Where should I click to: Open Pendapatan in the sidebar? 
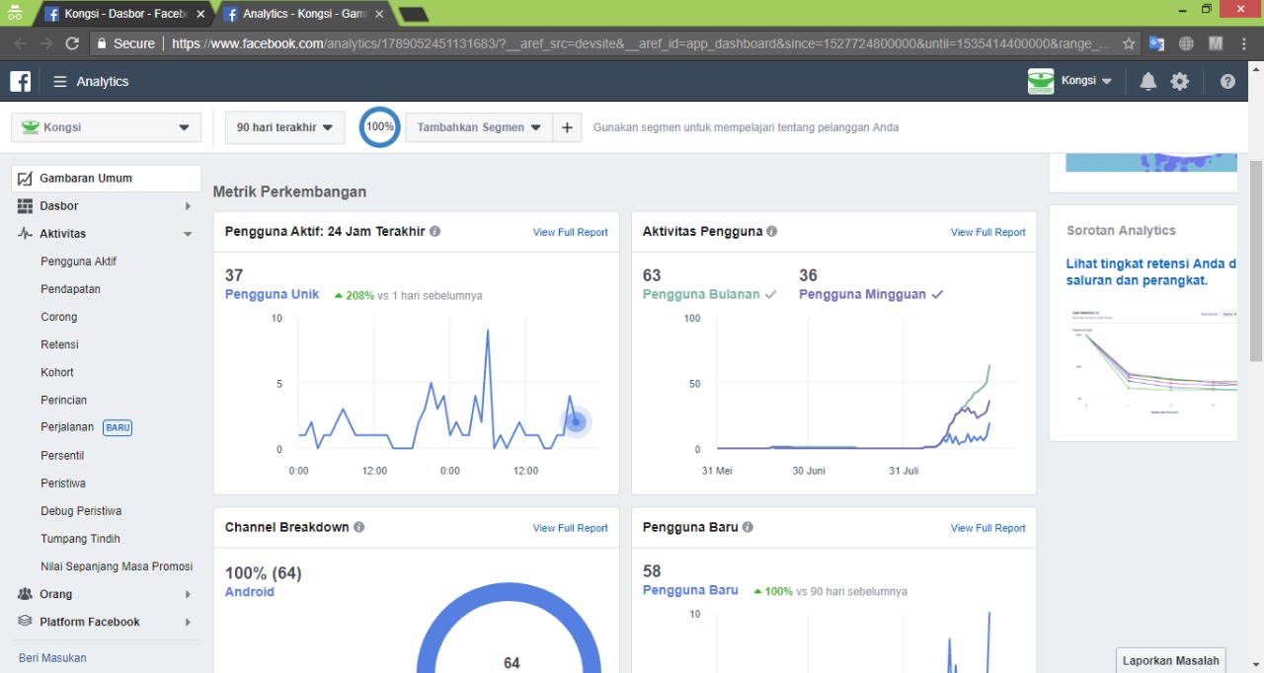pos(70,289)
